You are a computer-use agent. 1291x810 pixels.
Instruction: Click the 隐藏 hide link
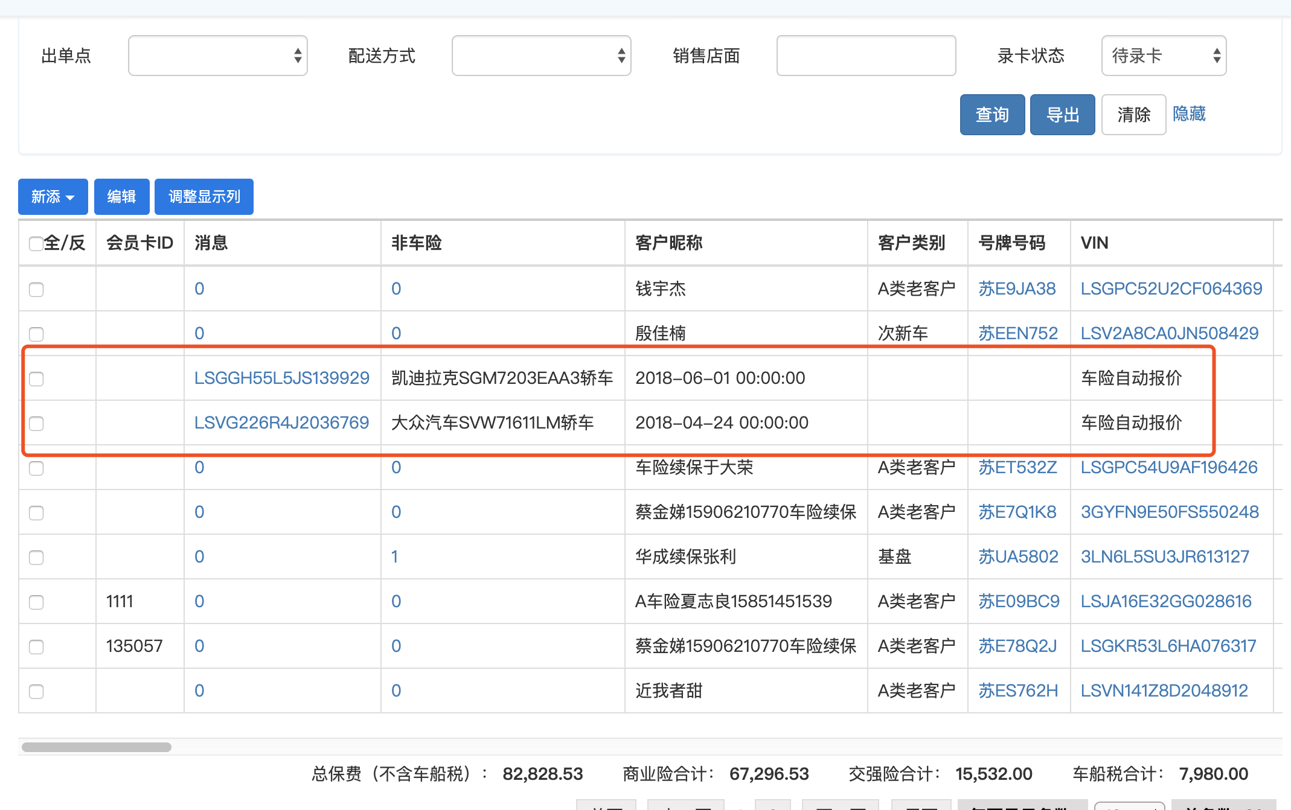[x=1188, y=113]
